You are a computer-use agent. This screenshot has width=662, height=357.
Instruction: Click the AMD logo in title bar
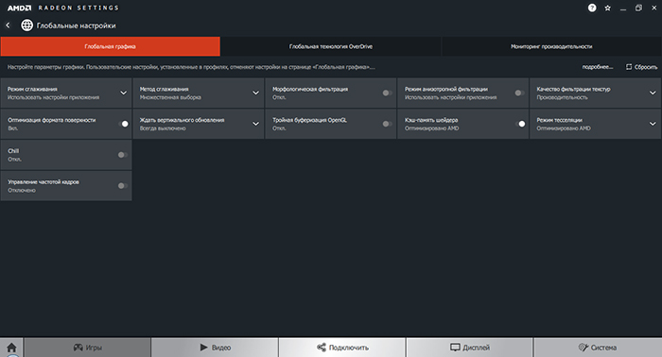click(19, 8)
